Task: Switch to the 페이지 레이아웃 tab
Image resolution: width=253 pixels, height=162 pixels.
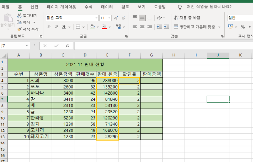Action: point(62,7)
